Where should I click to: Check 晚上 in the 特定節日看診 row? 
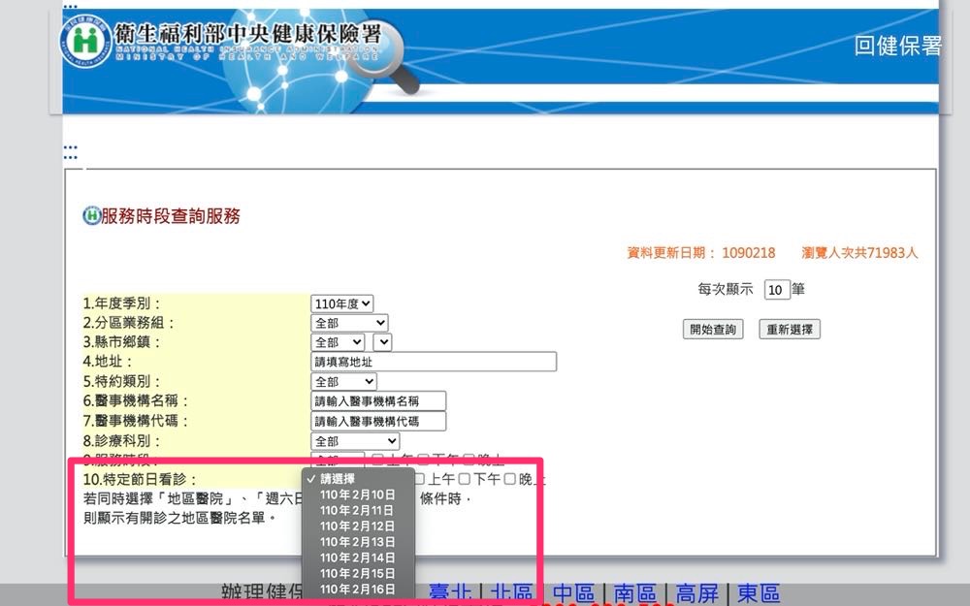tap(510, 479)
